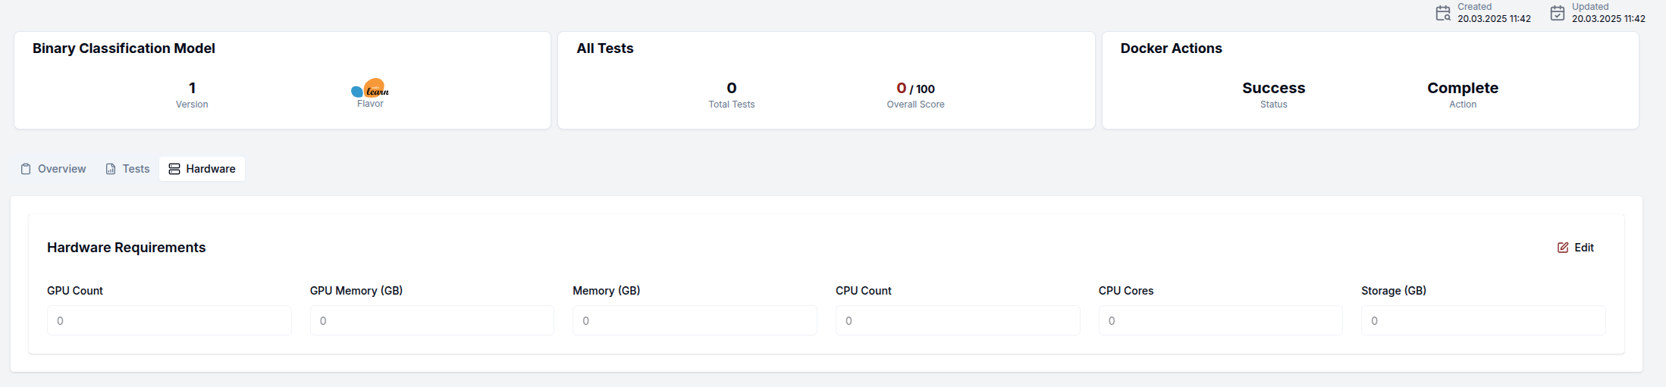Click the Overview clipboard icon
The width and height of the screenshot is (1666, 387).
point(26,169)
